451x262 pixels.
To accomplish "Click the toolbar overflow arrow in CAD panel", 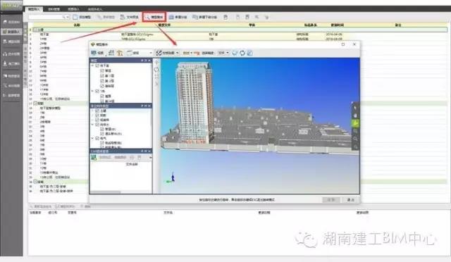I will click(150, 157).
